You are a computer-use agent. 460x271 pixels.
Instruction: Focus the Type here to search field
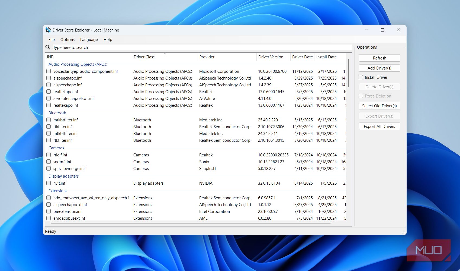[x=202, y=48]
